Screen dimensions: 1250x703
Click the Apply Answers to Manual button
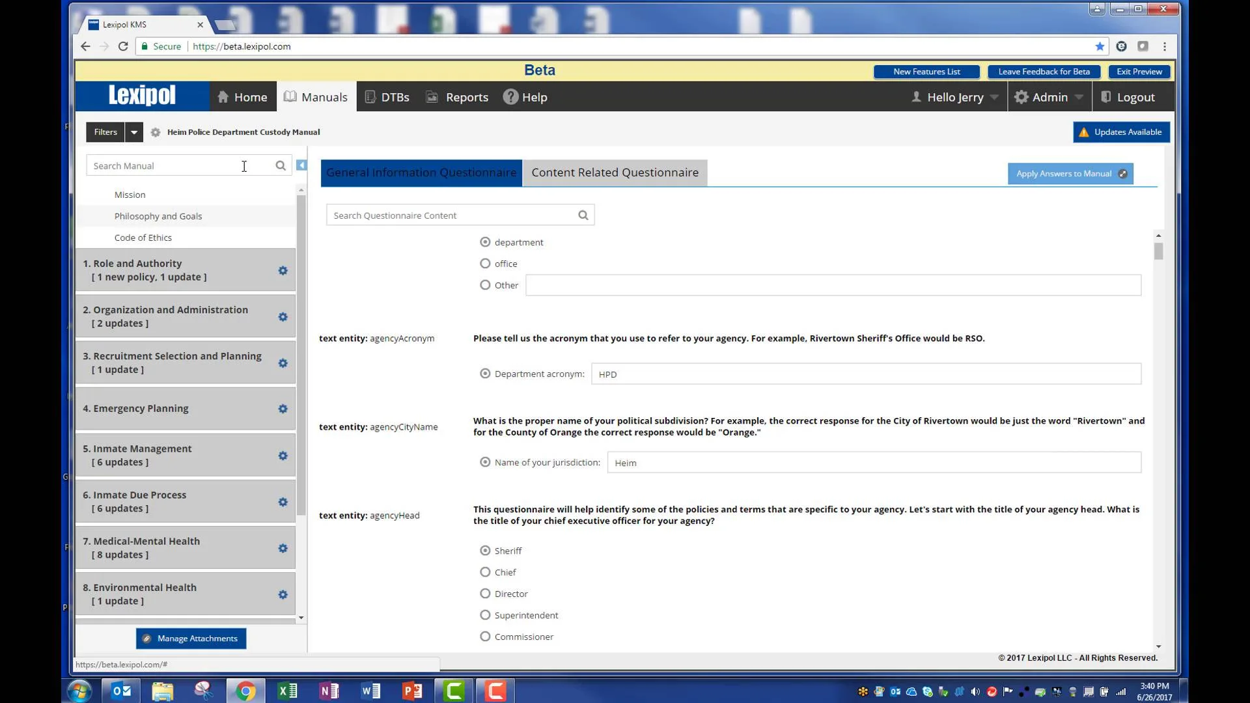[1070, 173]
